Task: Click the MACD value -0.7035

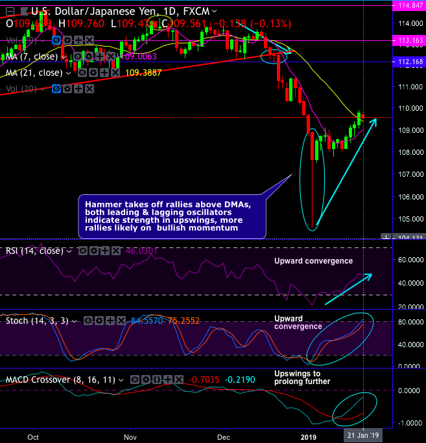Action: [204, 380]
